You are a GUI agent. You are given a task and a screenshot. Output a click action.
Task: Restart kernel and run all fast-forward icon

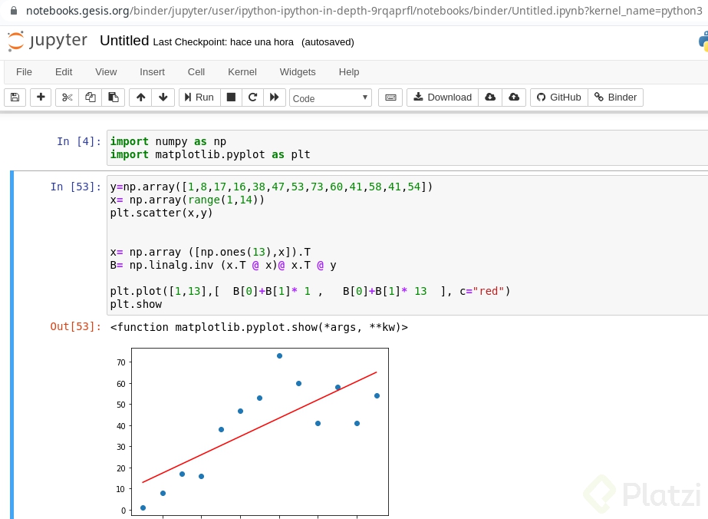tap(274, 98)
